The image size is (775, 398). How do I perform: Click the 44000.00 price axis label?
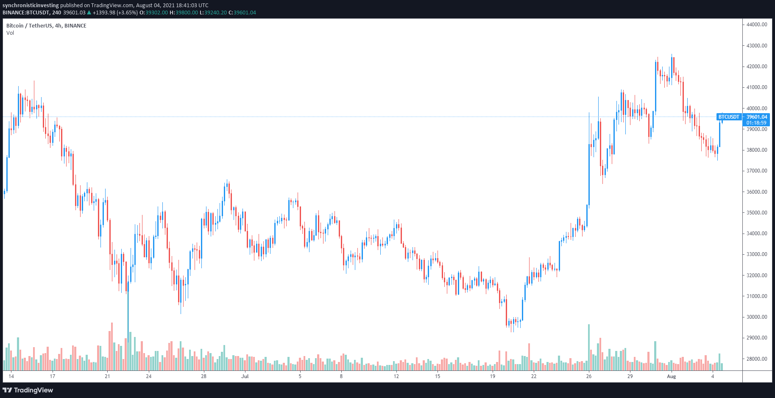pyautogui.click(x=757, y=25)
